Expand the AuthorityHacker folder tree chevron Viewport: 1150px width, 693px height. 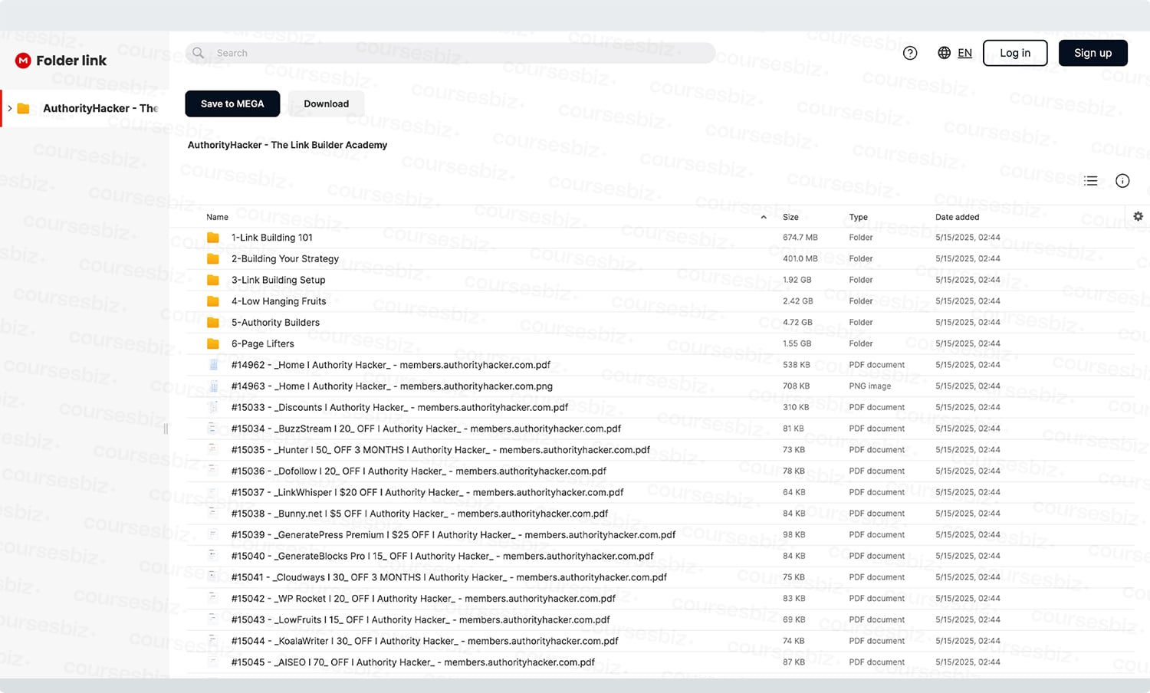pyautogui.click(x=10, y=109)
